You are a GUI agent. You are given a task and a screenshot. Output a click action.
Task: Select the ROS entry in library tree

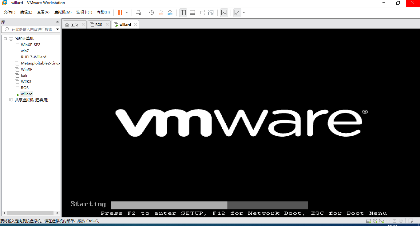25,88
